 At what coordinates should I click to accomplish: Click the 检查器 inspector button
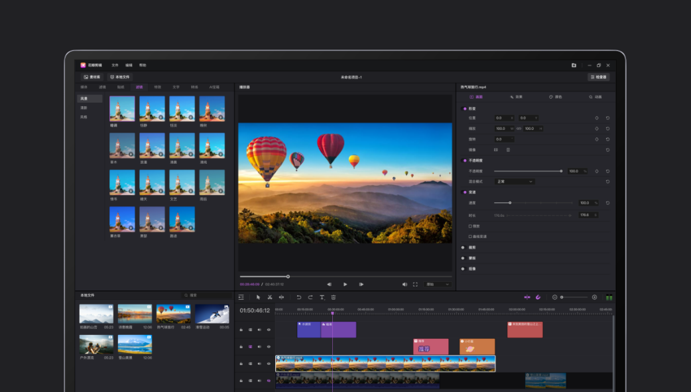coord(599,77)
